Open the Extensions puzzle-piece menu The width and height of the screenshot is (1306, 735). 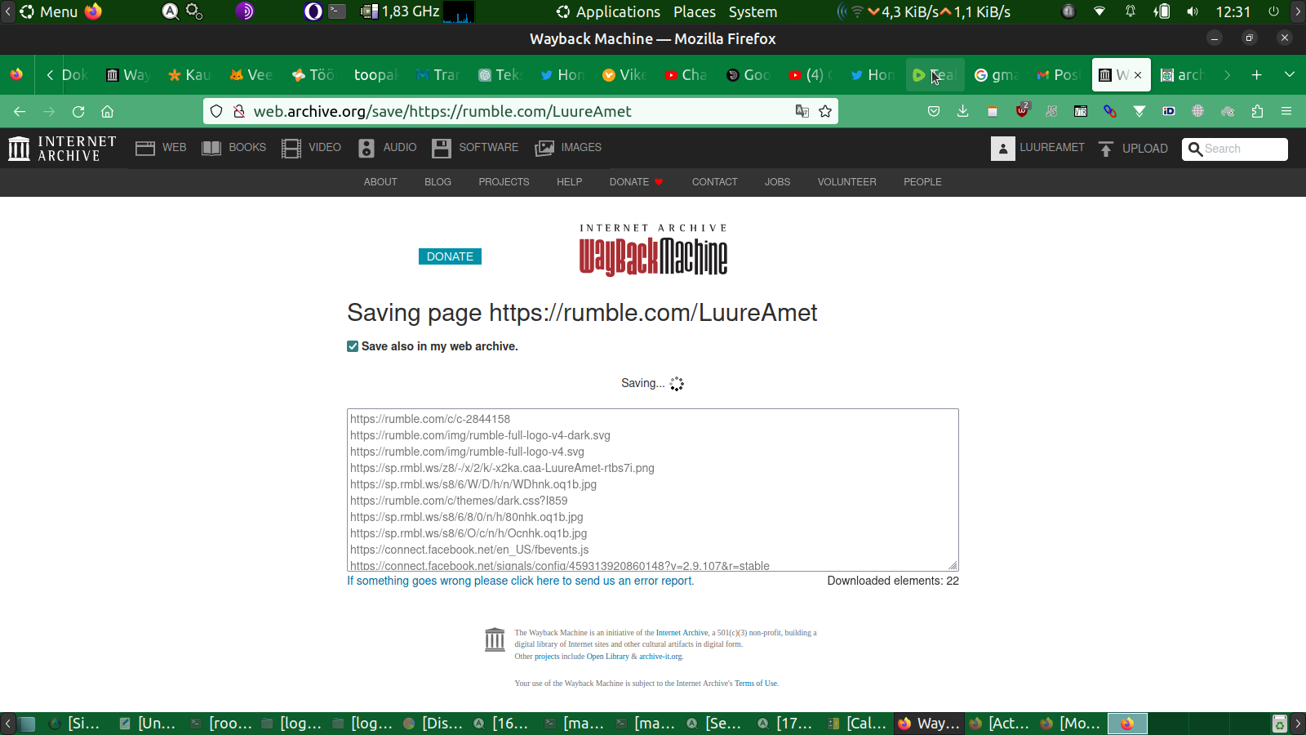1257,111
